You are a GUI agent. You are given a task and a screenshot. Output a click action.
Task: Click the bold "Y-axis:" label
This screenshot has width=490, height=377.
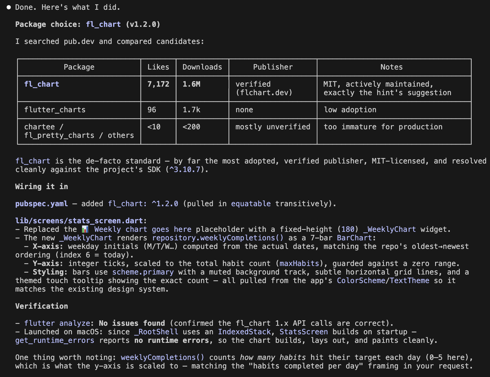[48, 264]
